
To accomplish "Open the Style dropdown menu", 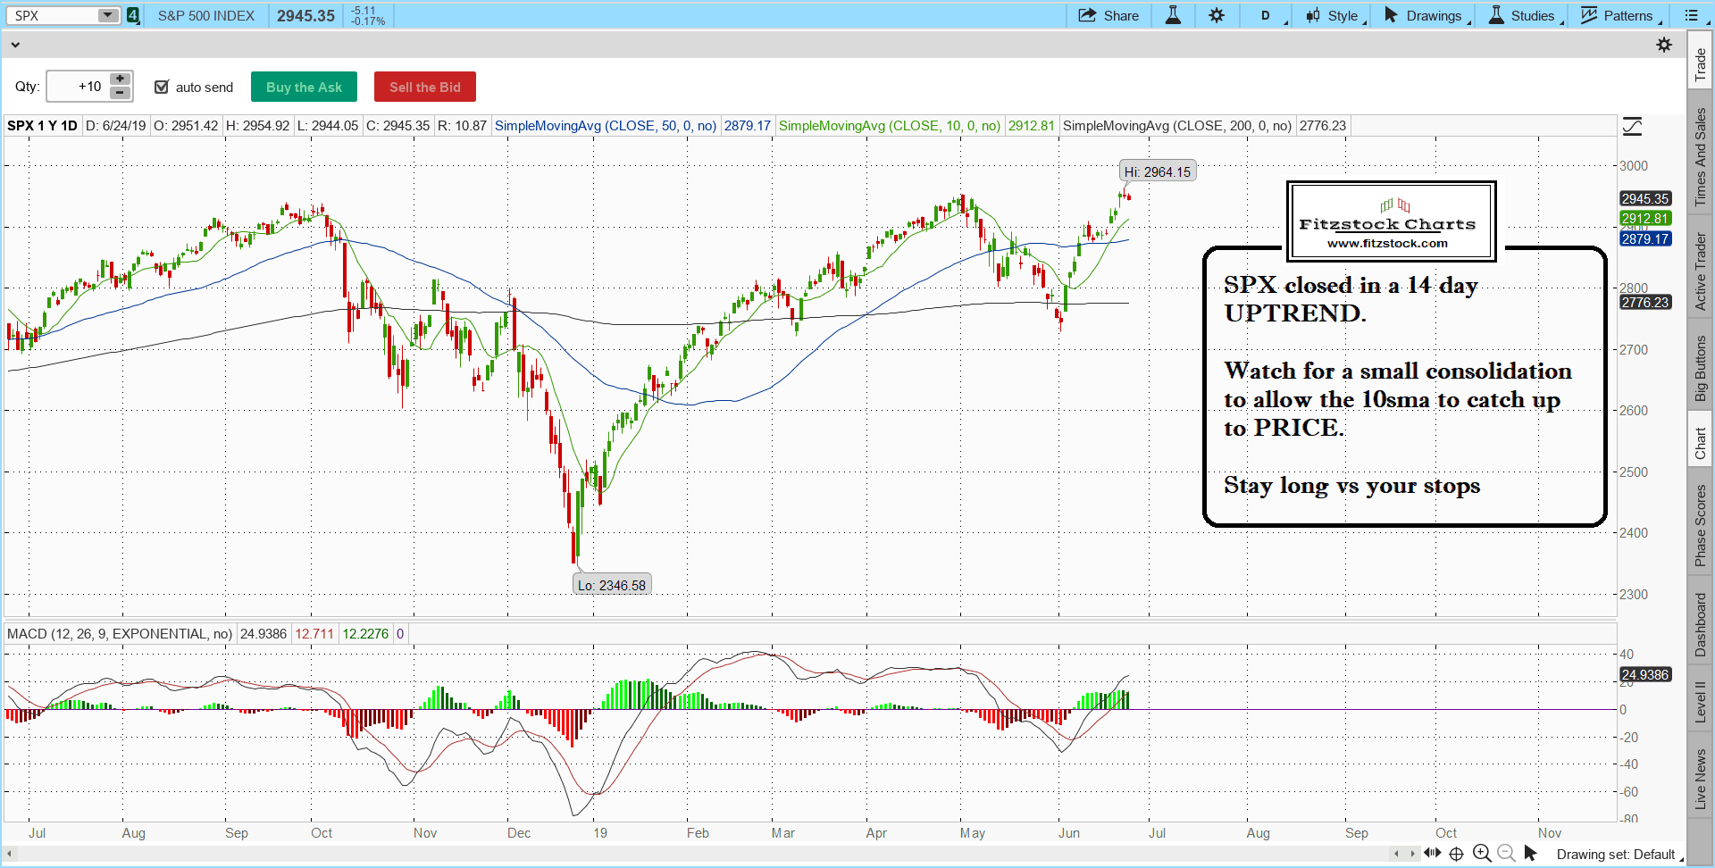I will 1335,15.
